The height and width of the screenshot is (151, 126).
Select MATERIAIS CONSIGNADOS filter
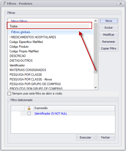(28, 70)
